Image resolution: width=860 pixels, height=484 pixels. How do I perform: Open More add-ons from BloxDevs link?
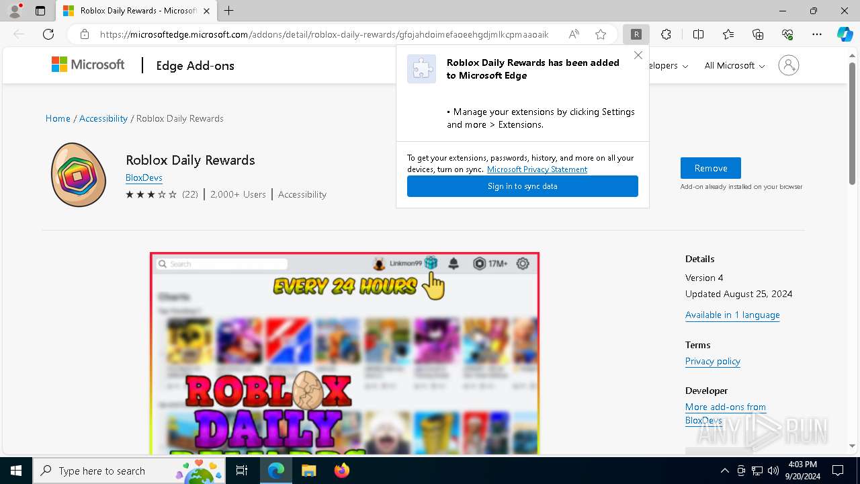[726, 413]
